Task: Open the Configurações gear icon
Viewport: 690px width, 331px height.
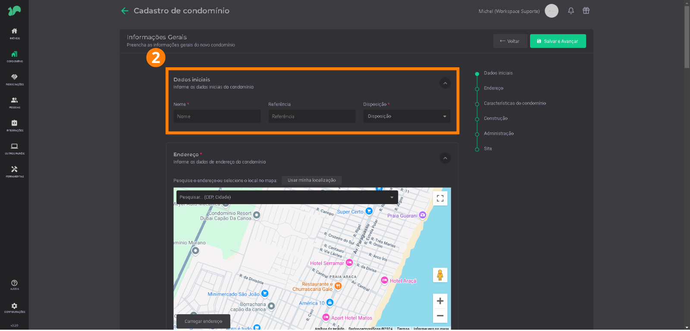Action: pos(14,308)
